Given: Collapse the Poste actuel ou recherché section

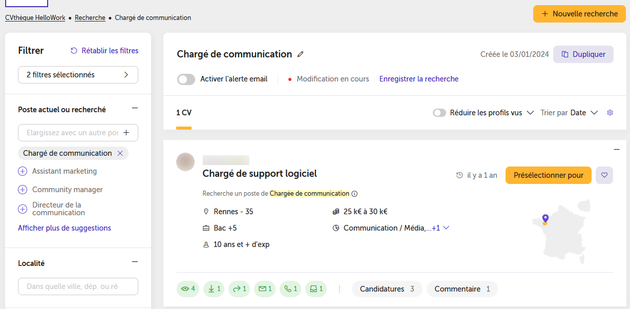Looking at the screenshot, I should [135, 108].
